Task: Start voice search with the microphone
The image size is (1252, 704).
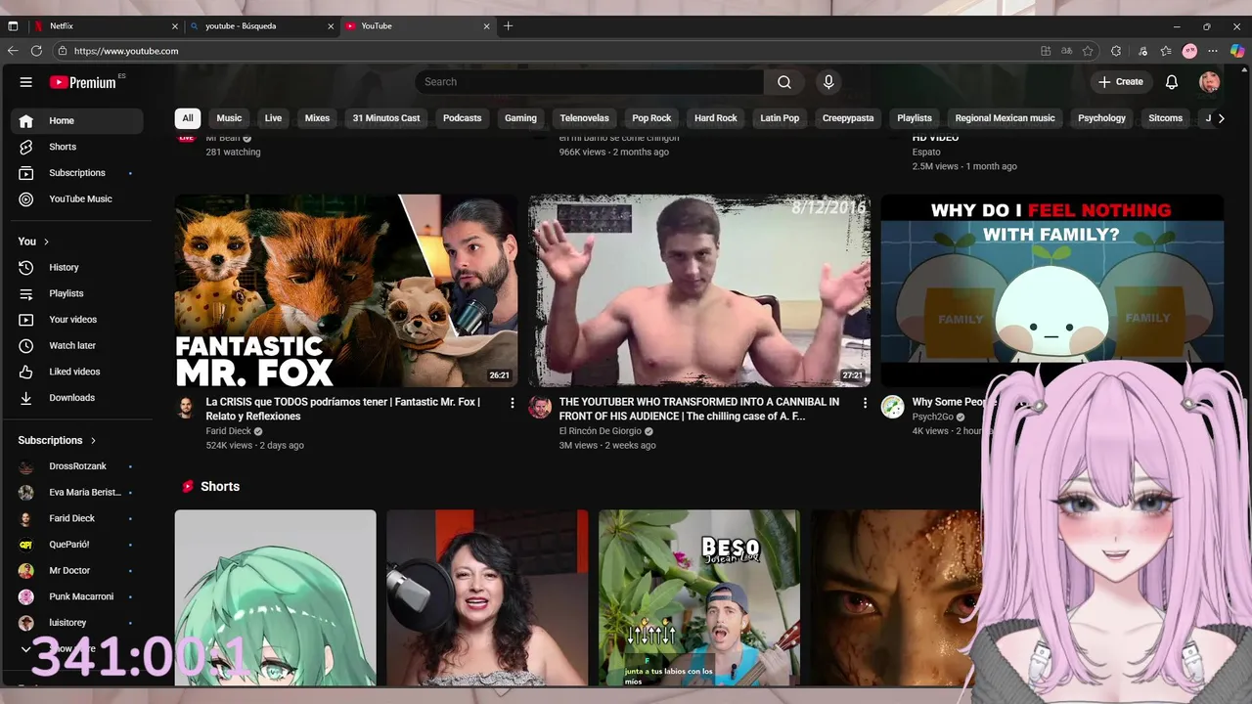Action: (x=828, y=82)
